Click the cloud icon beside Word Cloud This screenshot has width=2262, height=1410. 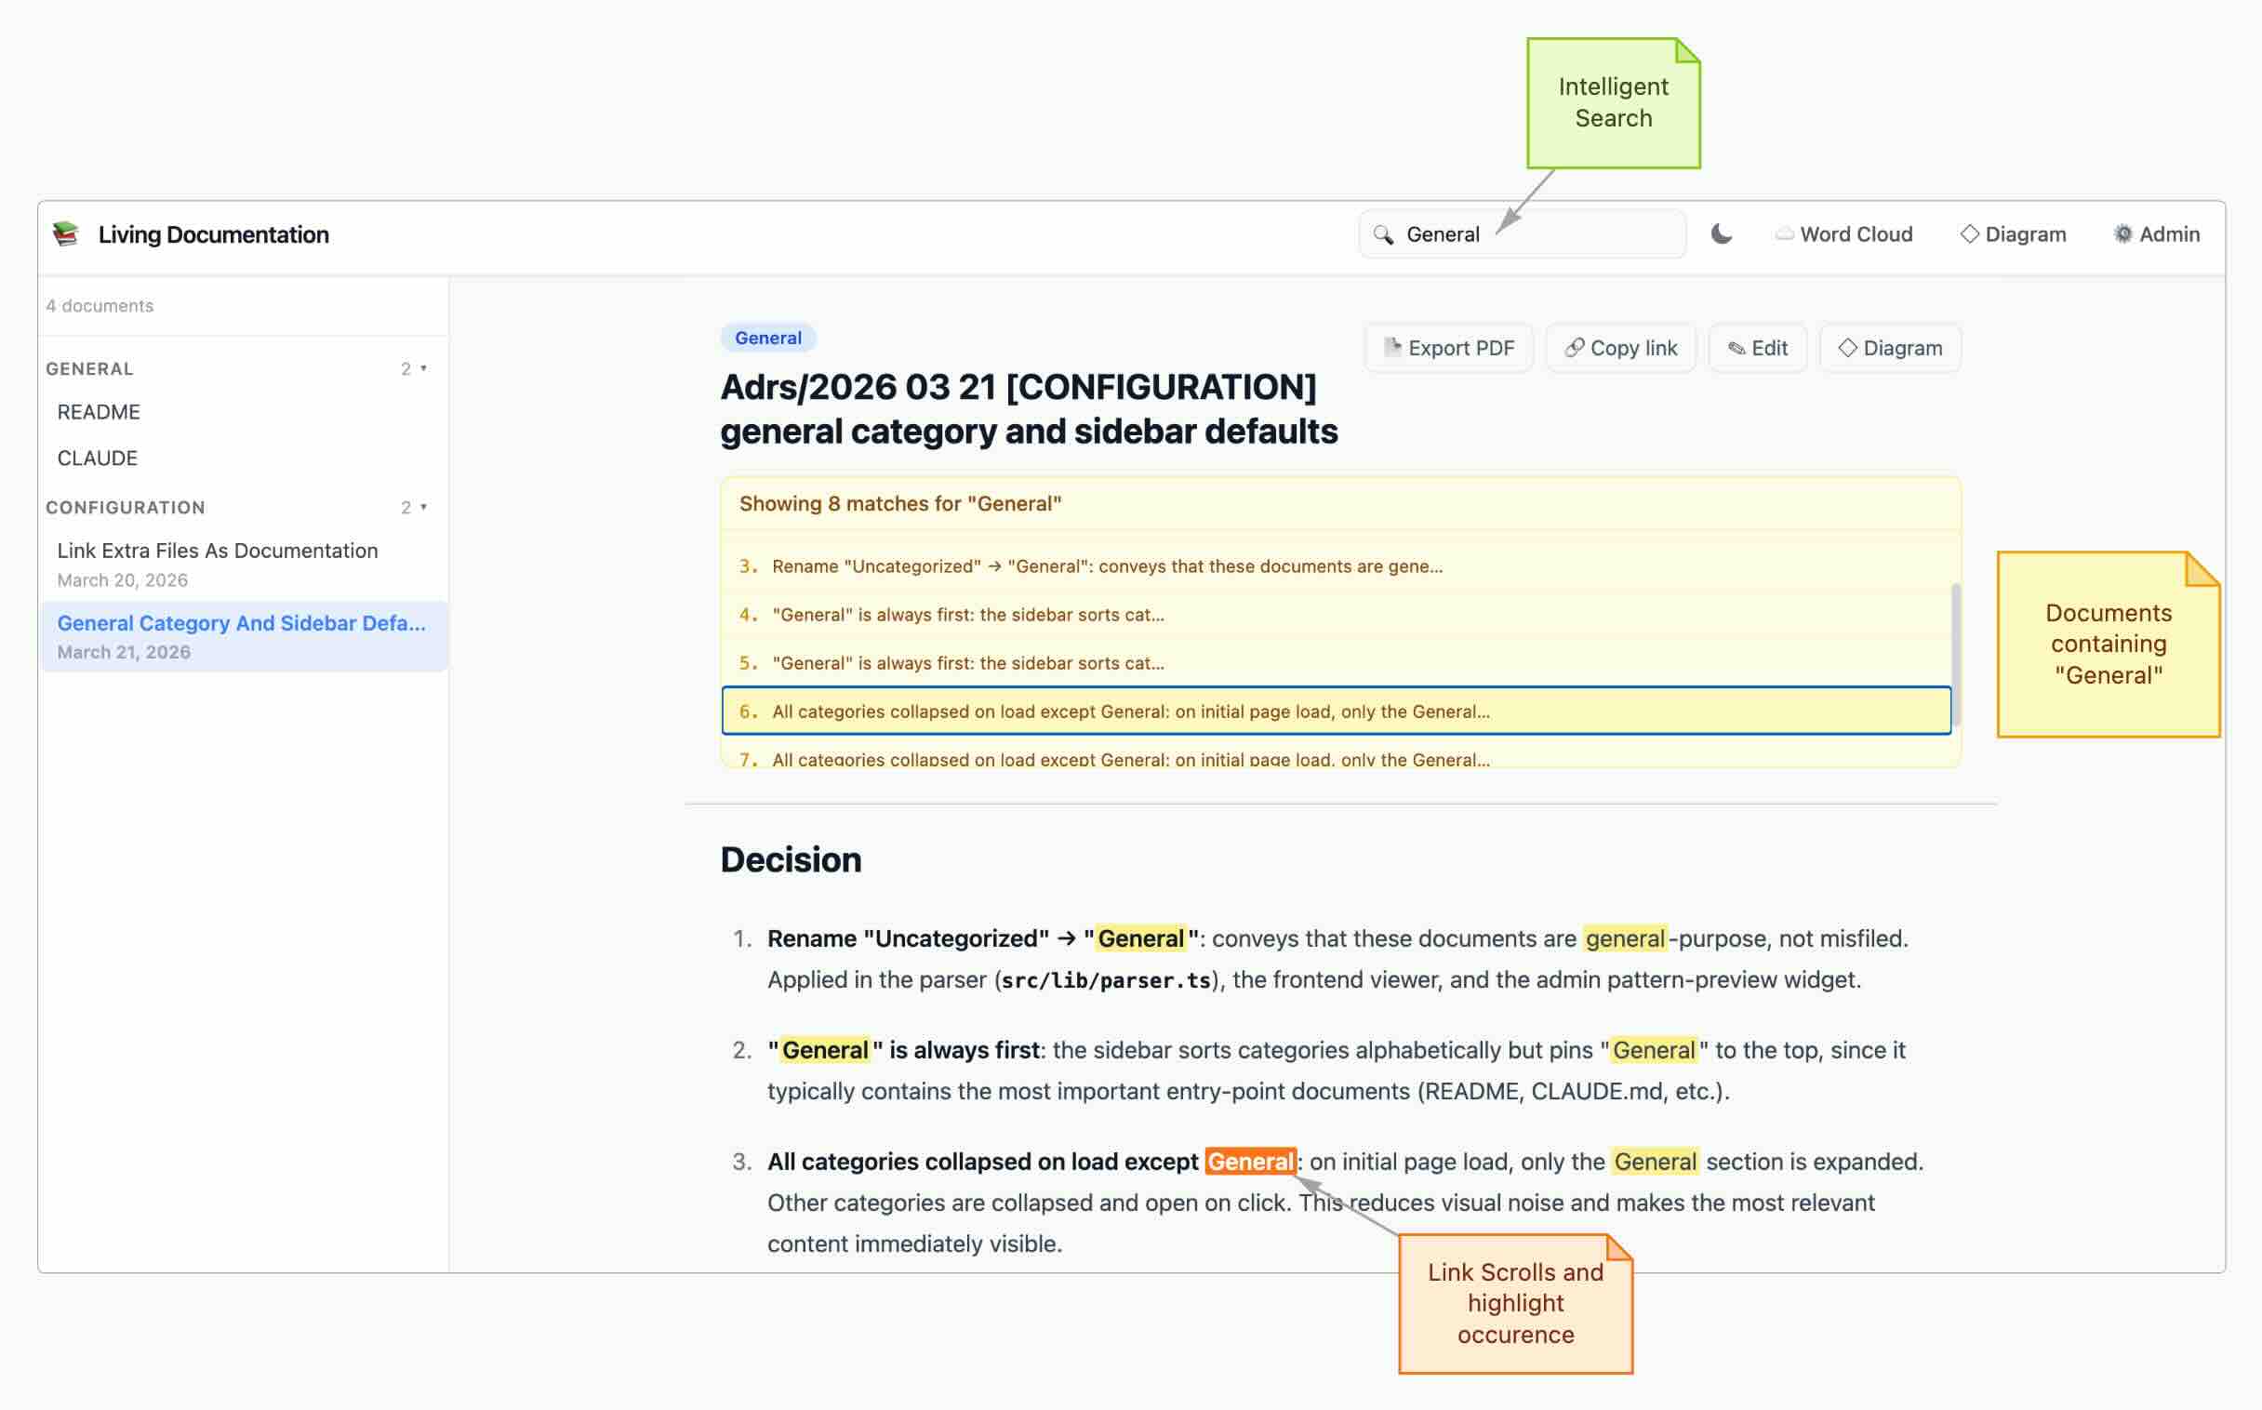click(x=1784, y=234)
